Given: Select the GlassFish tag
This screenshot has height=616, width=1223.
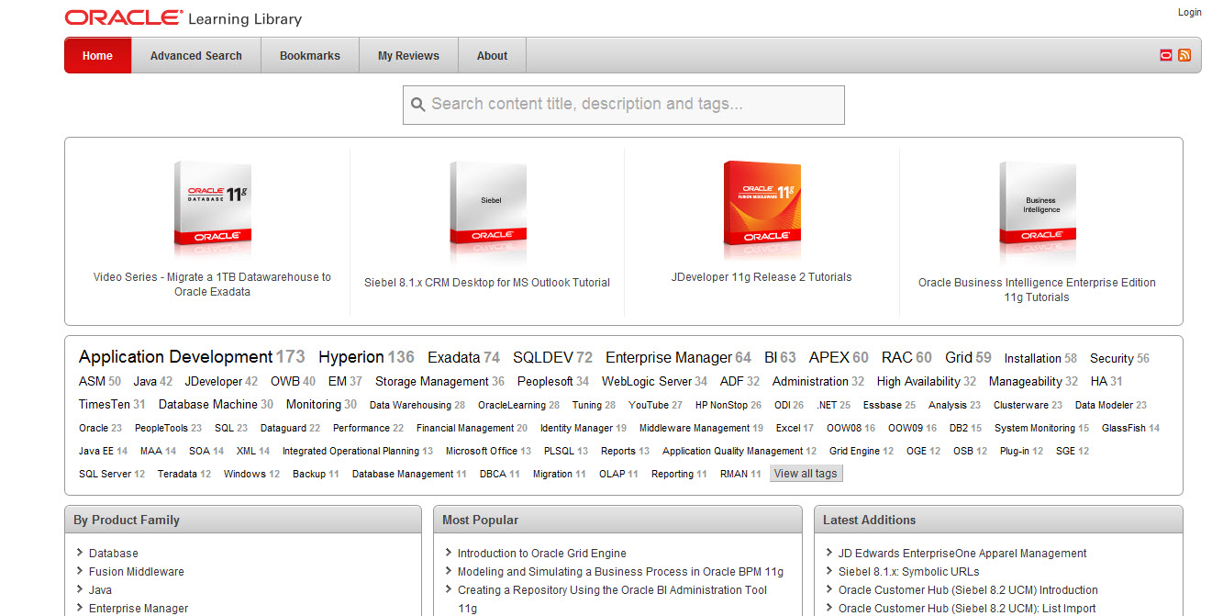Looking at the screenshot, I should 1124,428.
